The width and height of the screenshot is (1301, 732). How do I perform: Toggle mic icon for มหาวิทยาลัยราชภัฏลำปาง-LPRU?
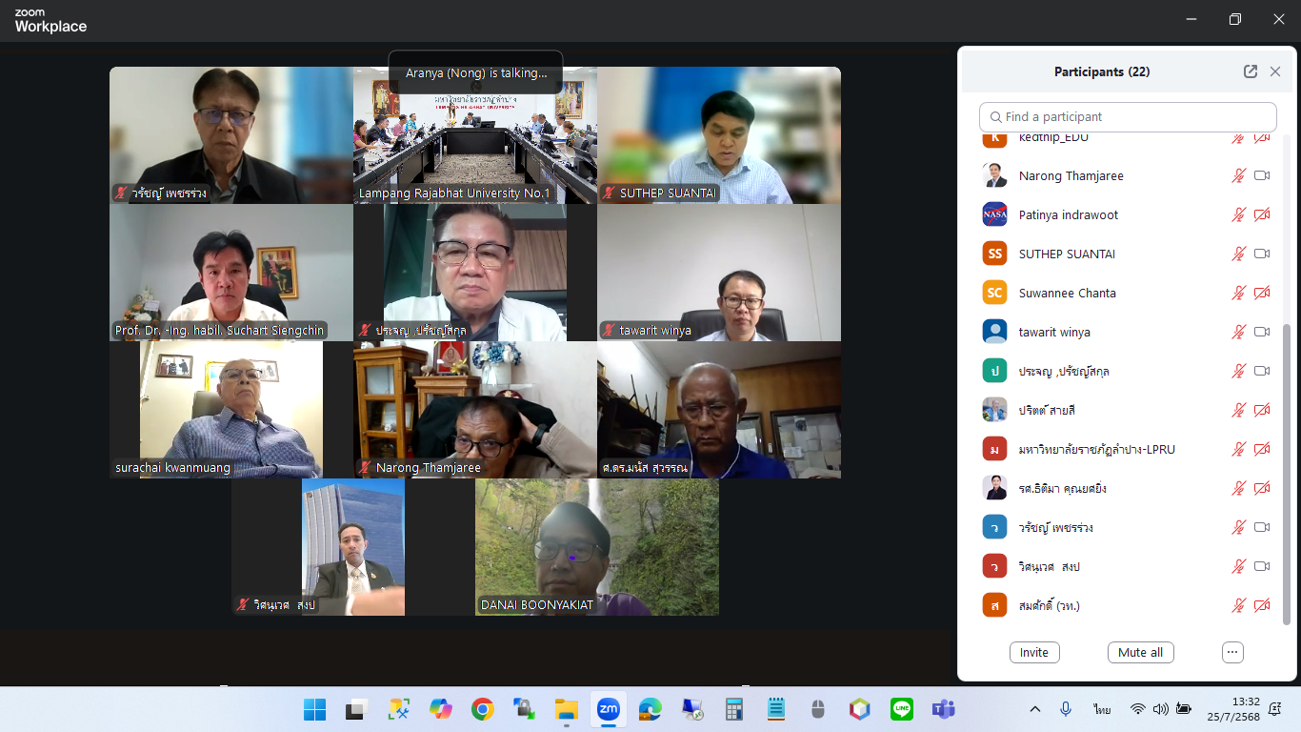[x=1238, y=449]
